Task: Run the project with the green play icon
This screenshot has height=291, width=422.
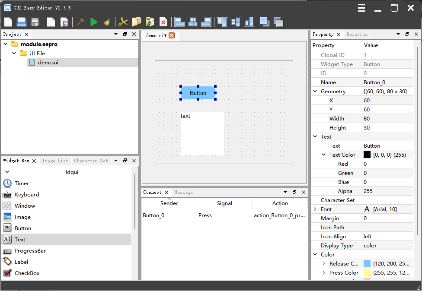Action: point(94,22)
